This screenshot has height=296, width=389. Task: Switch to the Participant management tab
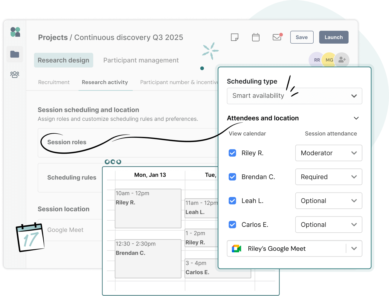click(x=141, y=60)
